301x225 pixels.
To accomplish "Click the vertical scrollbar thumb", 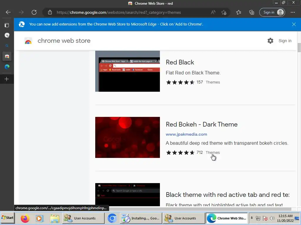I will click(299, 48).
